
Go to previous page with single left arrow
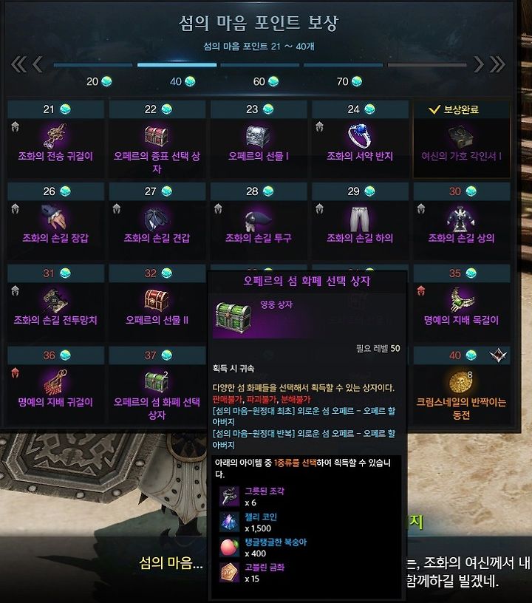[38, 64]
